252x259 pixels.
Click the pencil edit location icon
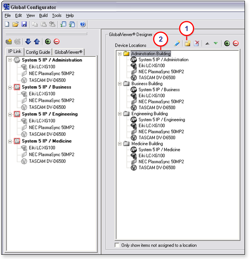pos(177,44)
